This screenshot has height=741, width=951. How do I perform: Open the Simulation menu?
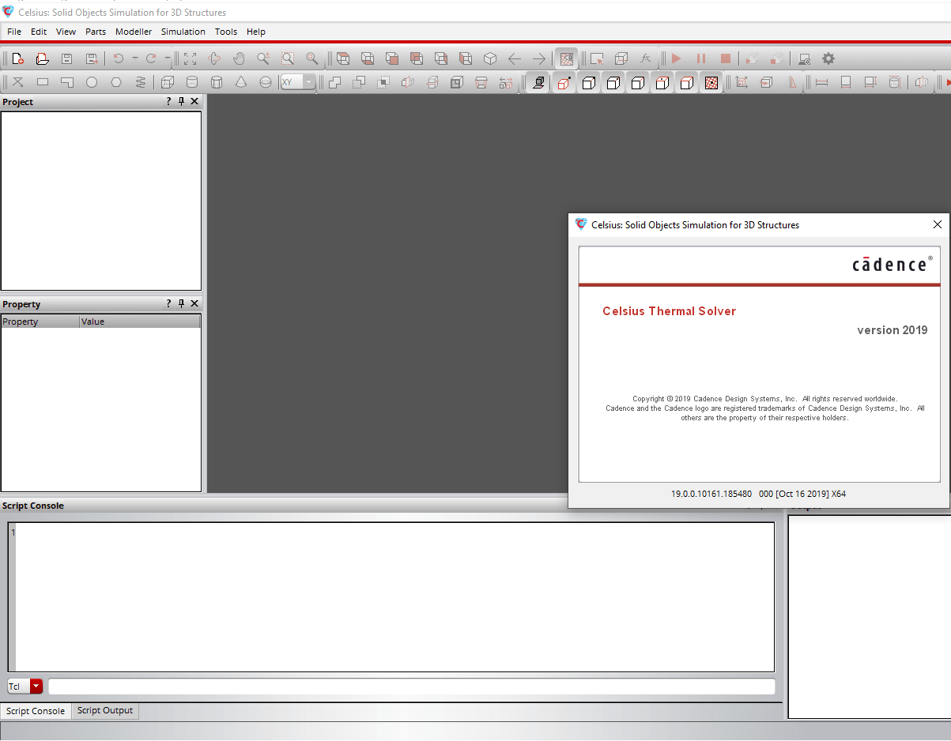click(x=183, y=32)
